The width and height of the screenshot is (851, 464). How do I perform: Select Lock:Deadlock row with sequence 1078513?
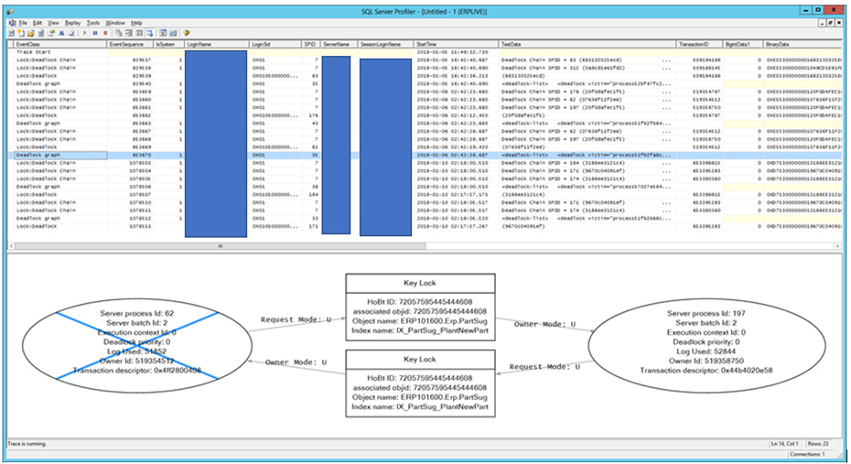pos(425,226)
